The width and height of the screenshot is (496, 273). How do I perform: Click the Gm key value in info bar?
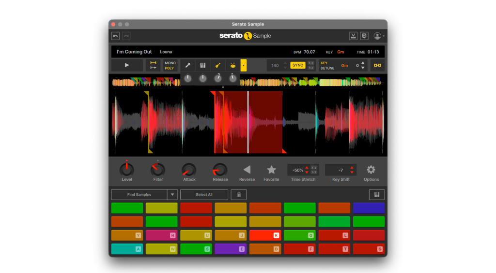click(x=341, y=52)
